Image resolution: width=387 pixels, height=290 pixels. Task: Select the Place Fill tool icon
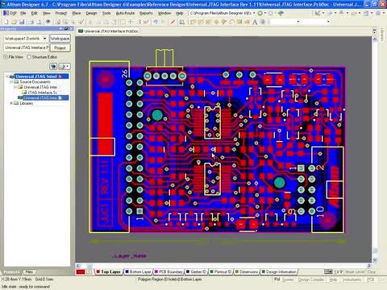click(x=239, y=22)
